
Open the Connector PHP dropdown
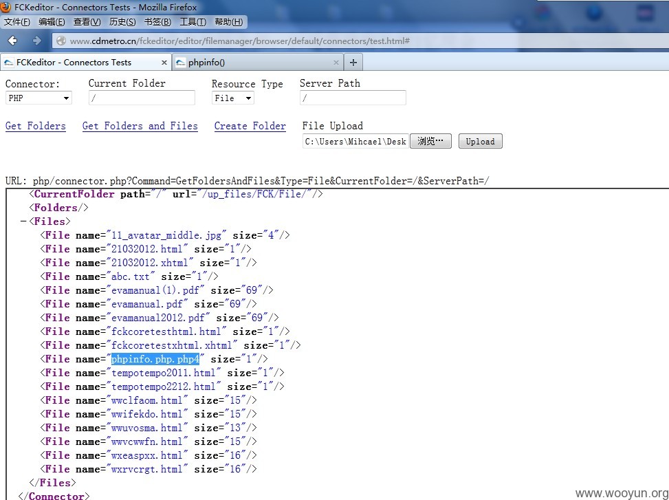39,98
